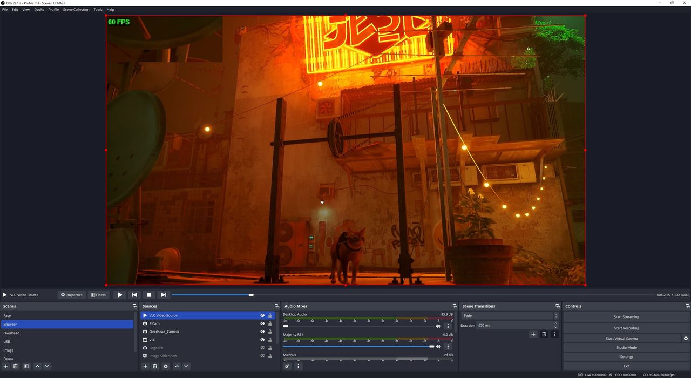Open Filters for selected source
The width and height of the screenshot is (691, 378).
pos(98,295)
